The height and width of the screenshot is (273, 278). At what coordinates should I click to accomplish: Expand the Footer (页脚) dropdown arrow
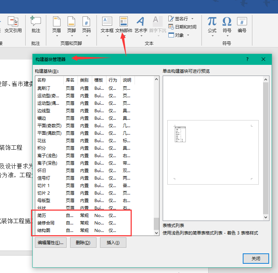click(x=72, y=36)
